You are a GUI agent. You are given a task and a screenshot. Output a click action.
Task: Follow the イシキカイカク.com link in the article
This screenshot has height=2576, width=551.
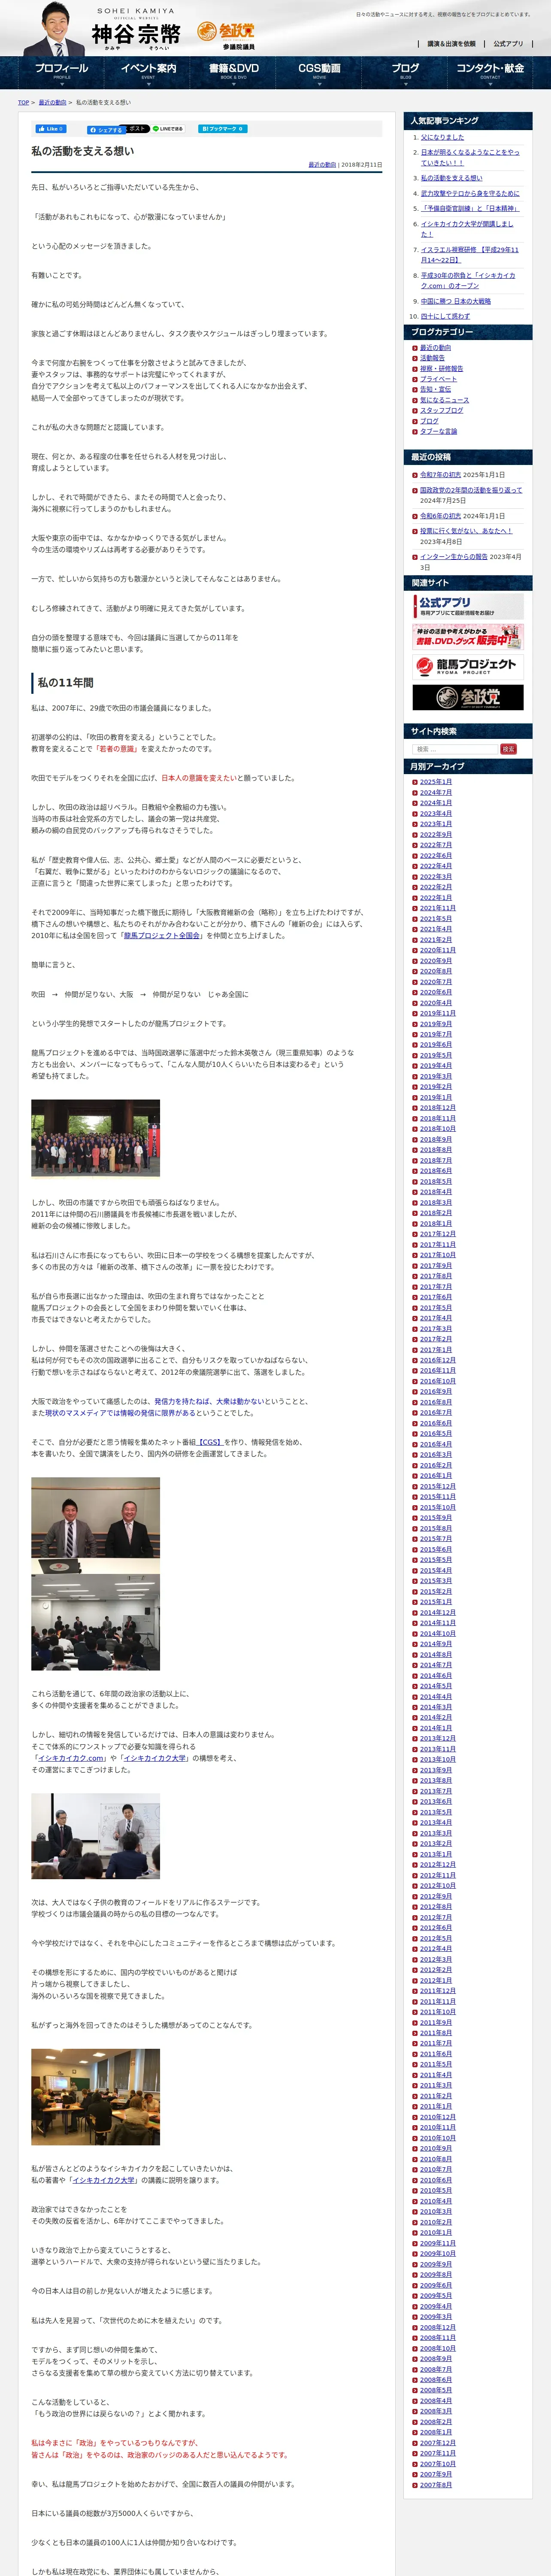click(70, 1758)
